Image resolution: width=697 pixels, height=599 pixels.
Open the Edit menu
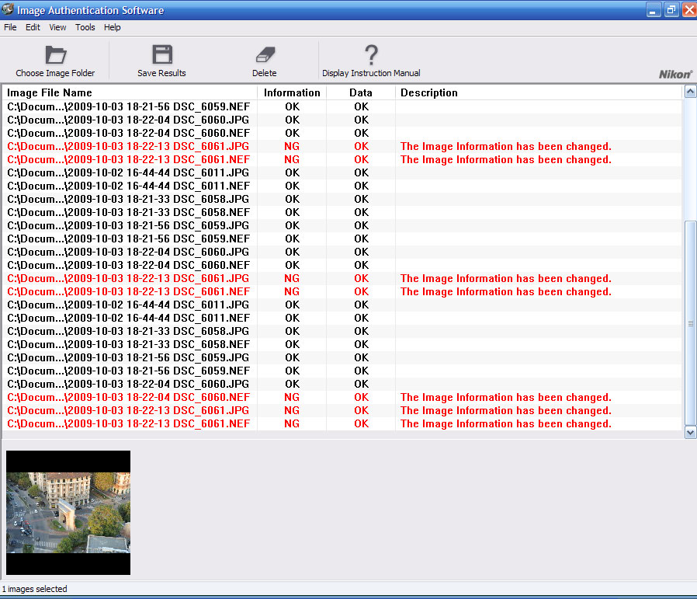pyautogui.click(x=33, y=27)
